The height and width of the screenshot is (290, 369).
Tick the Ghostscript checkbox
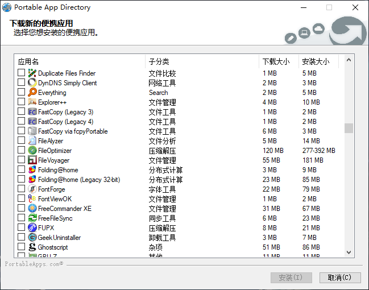pos(22,246)
